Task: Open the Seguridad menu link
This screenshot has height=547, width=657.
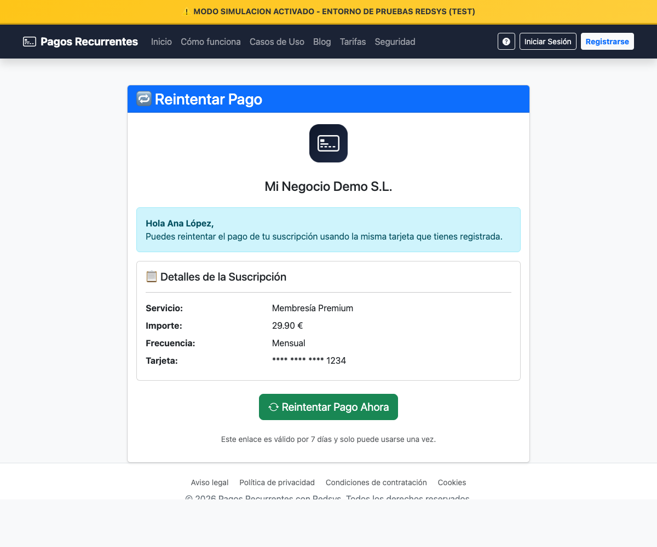Action: [x=395, y=42]
